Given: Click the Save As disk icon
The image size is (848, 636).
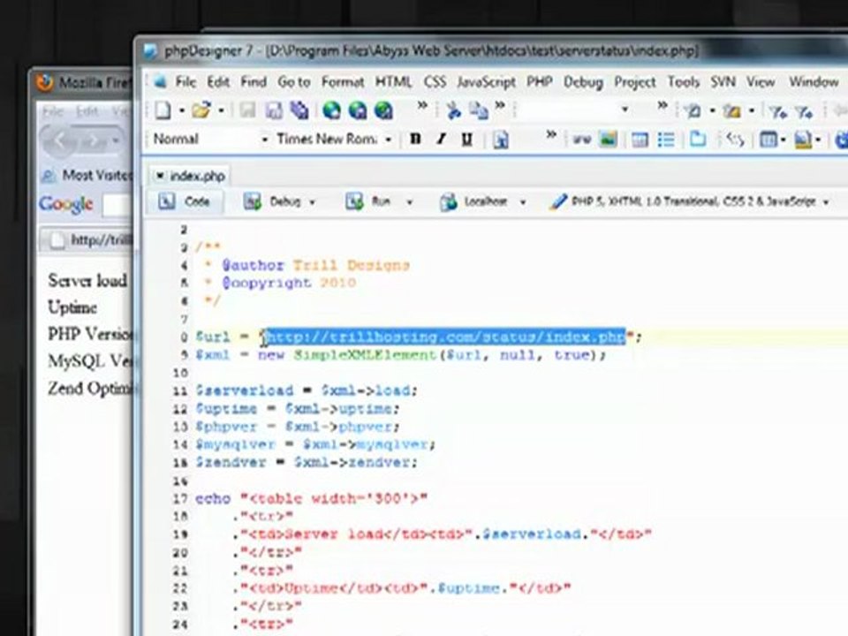Looking at the screenshot, I should tap(273, 110).
